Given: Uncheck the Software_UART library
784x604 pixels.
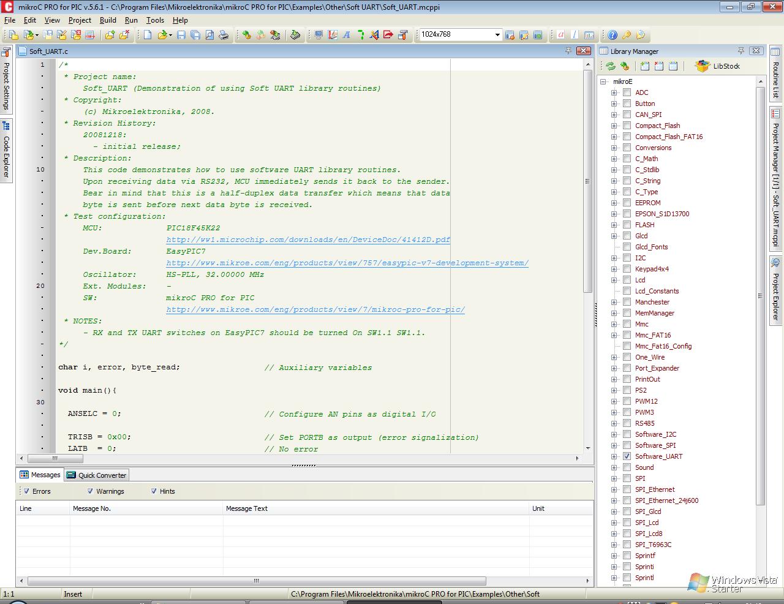Looking at the screenshot, I should coord(627,456).
